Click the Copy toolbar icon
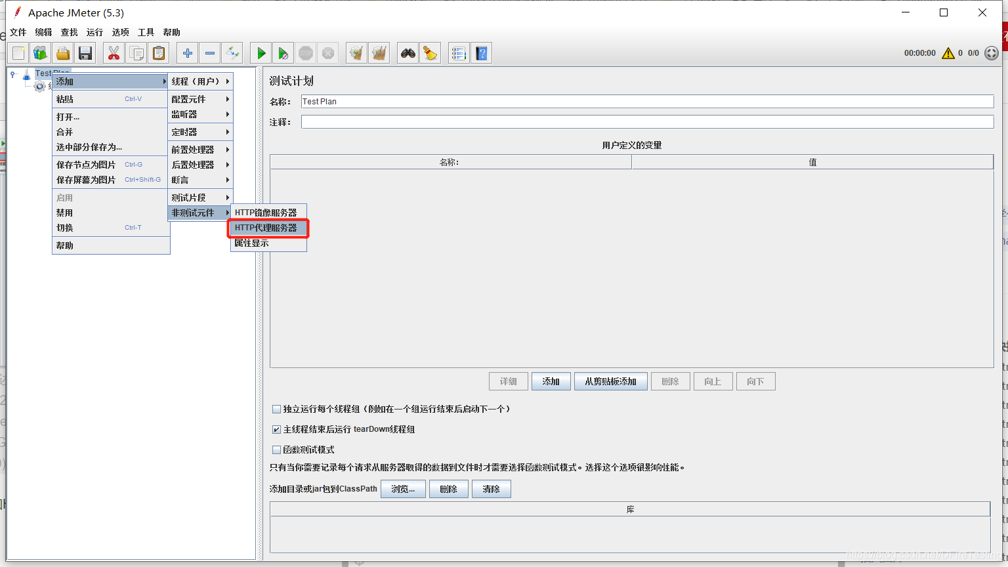 (x=136, y=53)
